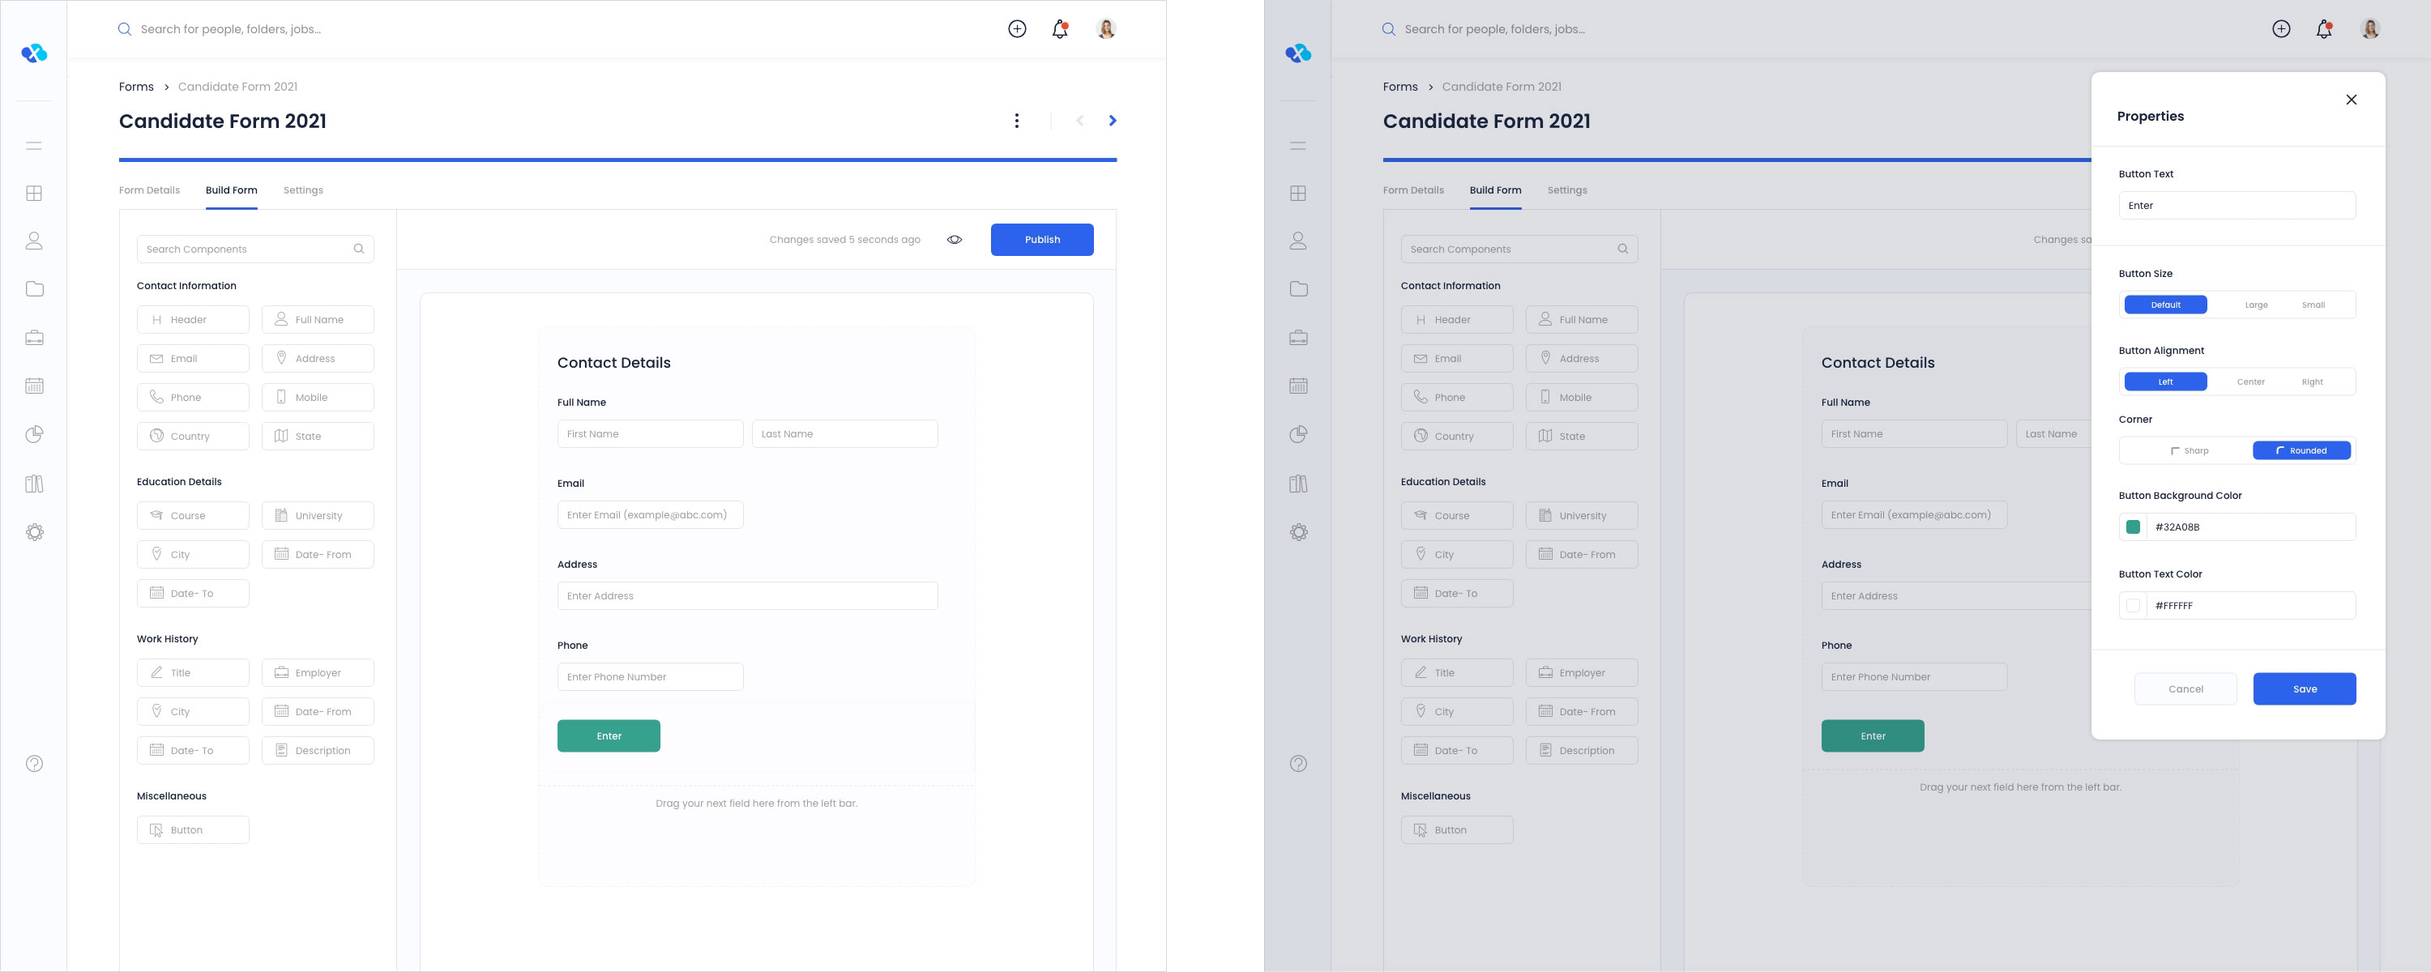
Task: Click the grey previous-form chevron arrow
Action: pos(1079,121)
